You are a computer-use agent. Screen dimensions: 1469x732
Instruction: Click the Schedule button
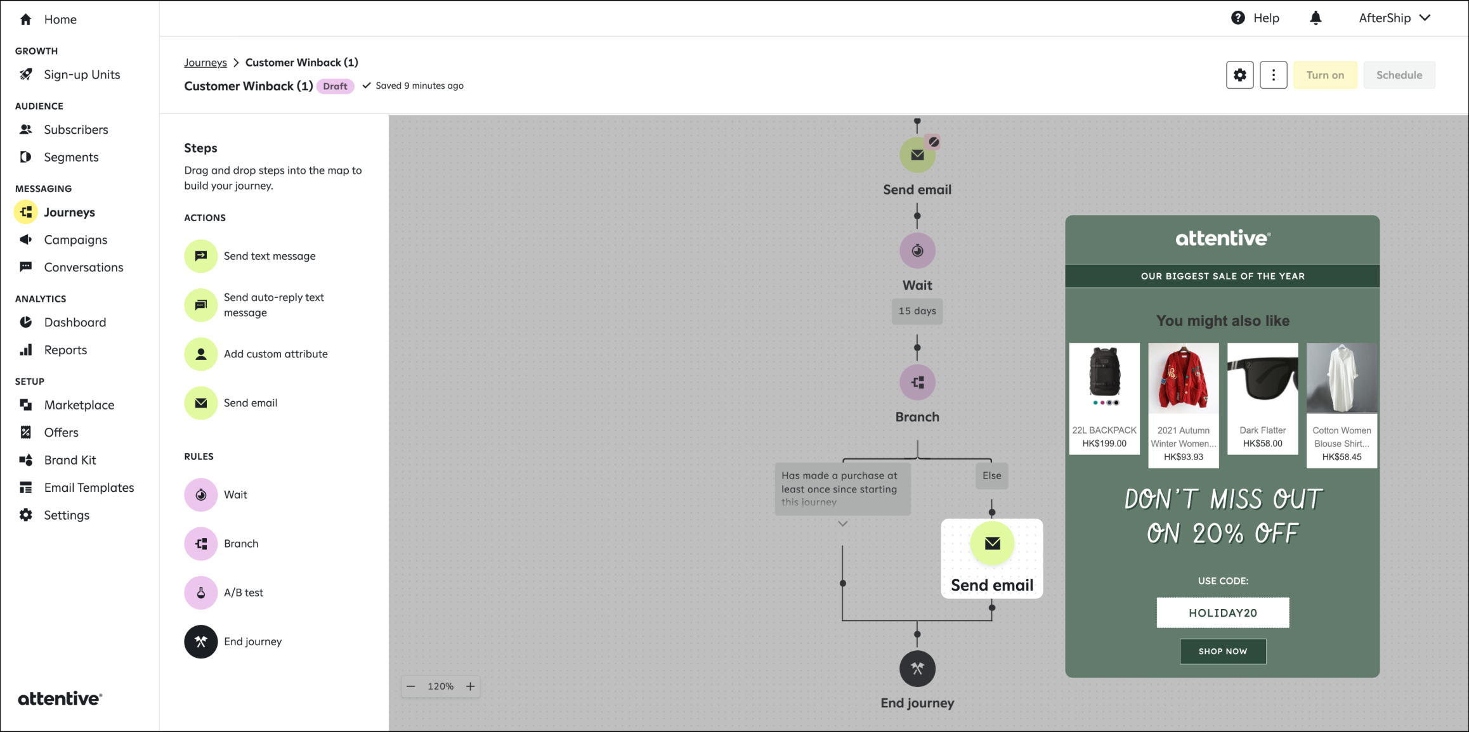coord(1399,75)
